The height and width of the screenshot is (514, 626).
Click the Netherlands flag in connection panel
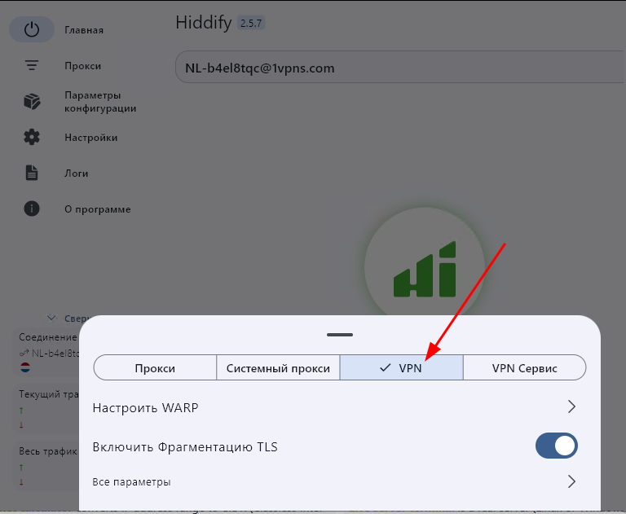[25, 367]
